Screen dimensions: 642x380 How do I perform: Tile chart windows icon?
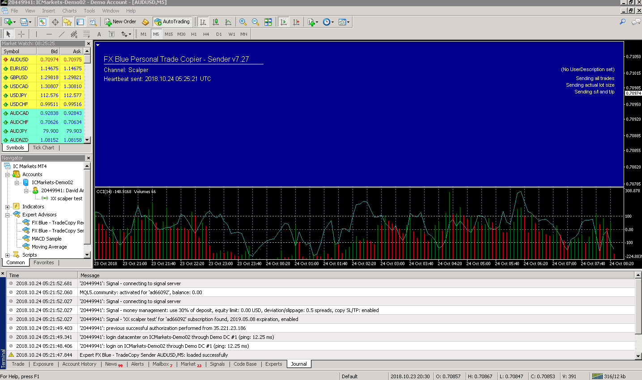(268, 21)
